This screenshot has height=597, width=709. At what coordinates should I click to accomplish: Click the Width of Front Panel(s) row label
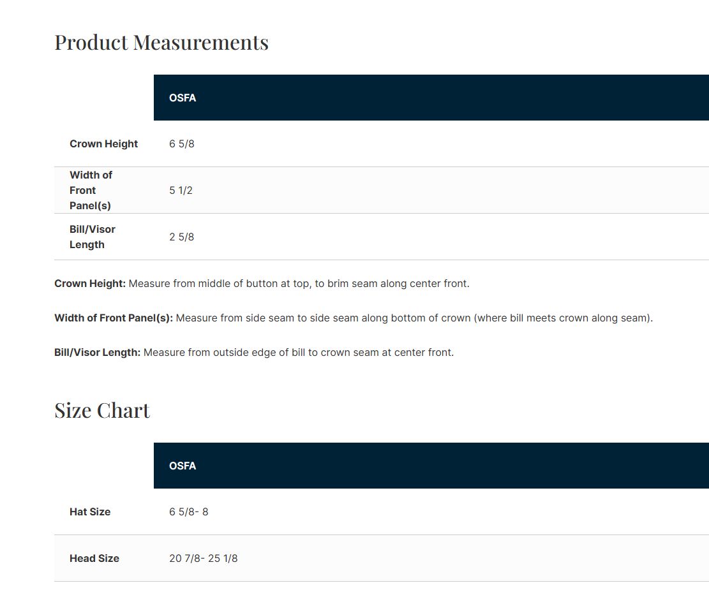tap(91, 190)
